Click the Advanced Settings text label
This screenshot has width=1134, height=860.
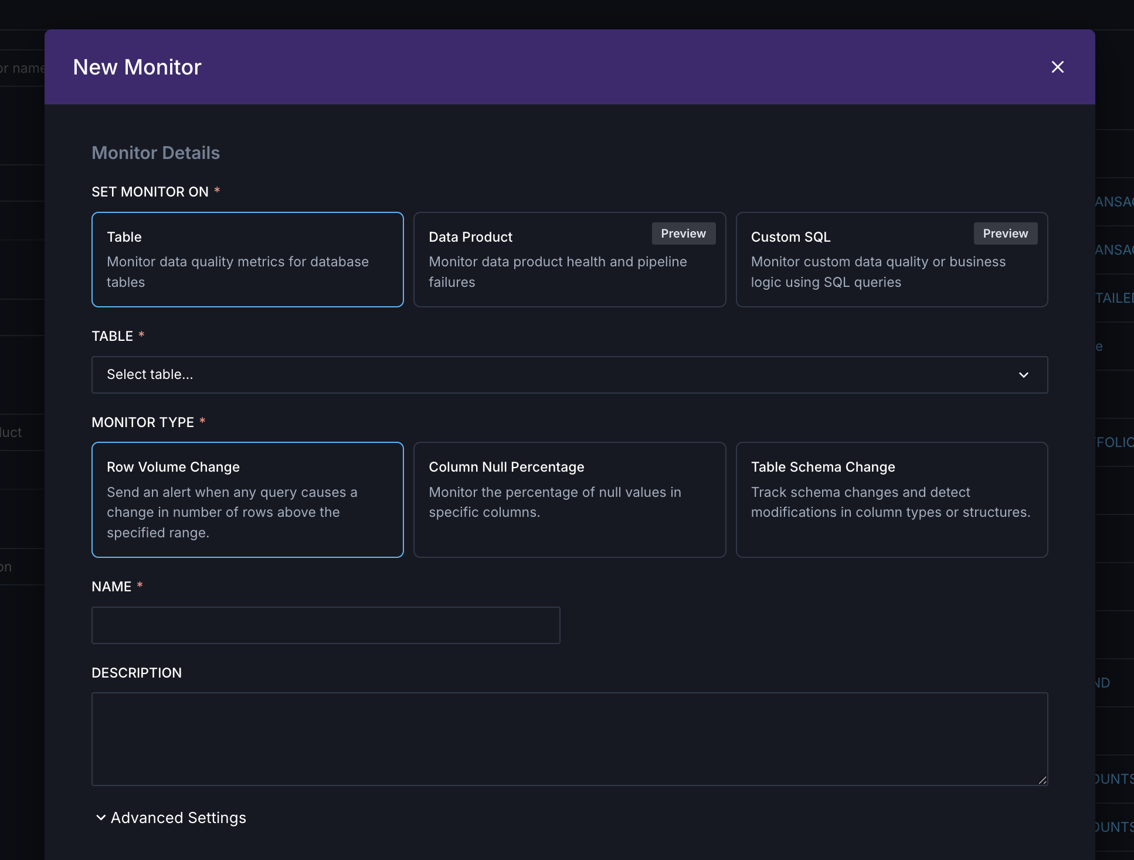click(x=178, y=817)
